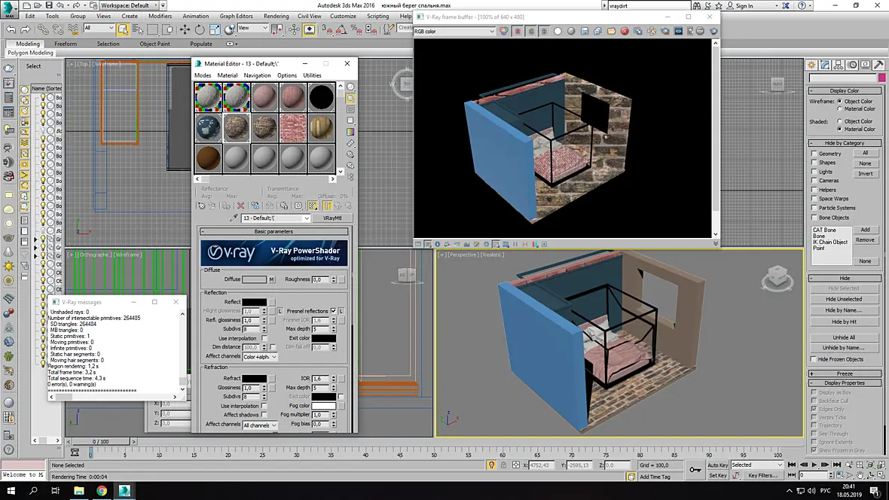Open the Create command panel tab

[811, 66]
